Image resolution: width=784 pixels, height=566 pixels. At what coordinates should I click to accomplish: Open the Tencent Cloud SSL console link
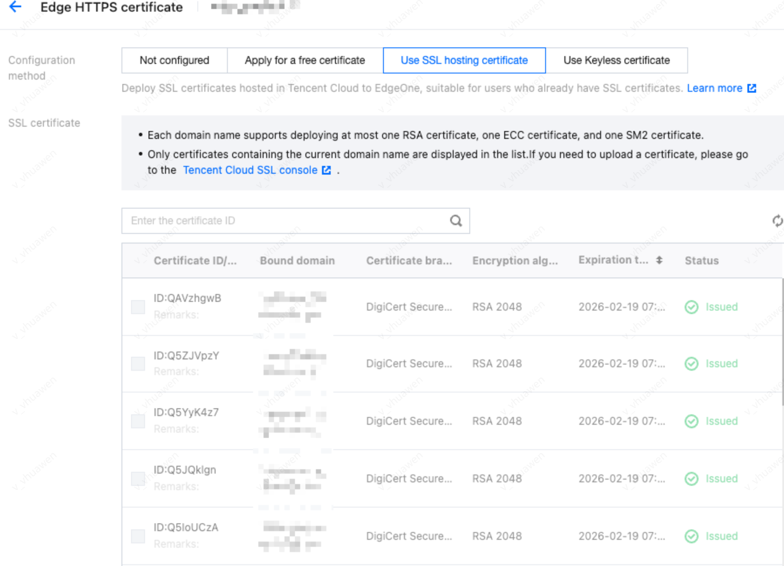coord(250,170)
